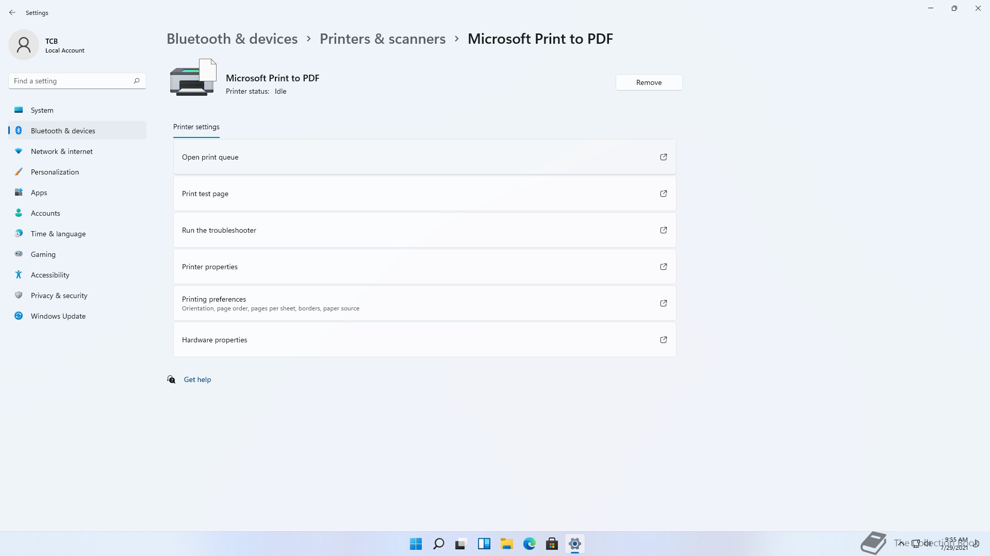Click the Get help headset icon
This screenshot has width=990, height=556.
[171, 379]
